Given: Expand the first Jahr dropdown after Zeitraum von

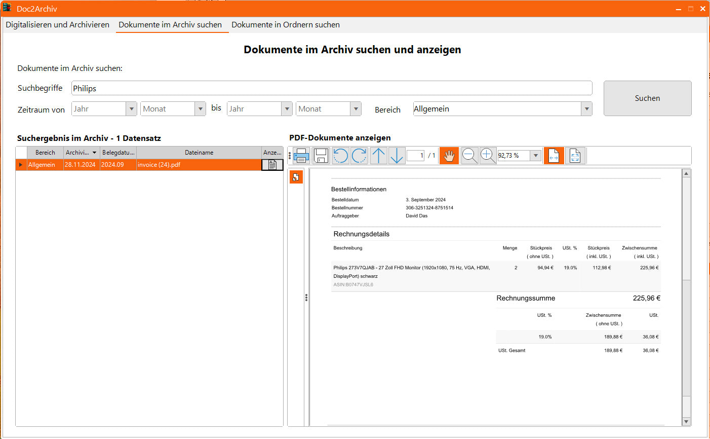Looking at the screenshot, I should point(132,109).
